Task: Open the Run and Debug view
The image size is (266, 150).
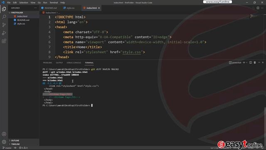Action: 4,33
